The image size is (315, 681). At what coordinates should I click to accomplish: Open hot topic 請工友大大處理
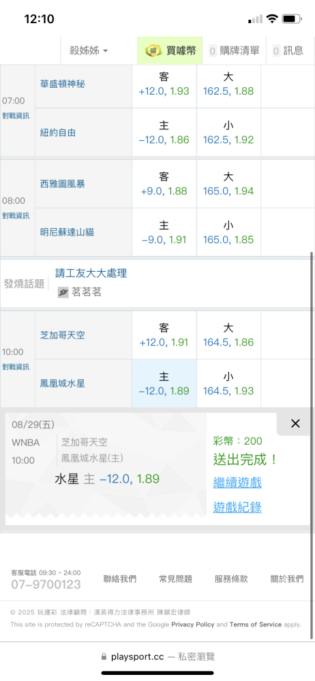pos(91,273)
